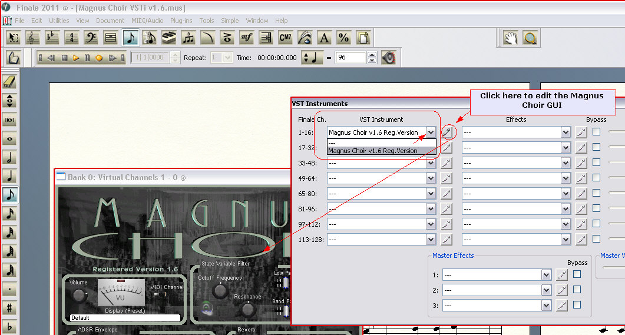Choose the whole note duration in palette
Image resolution: width=625 pixels, height=335 pixels.
point(9,138)
